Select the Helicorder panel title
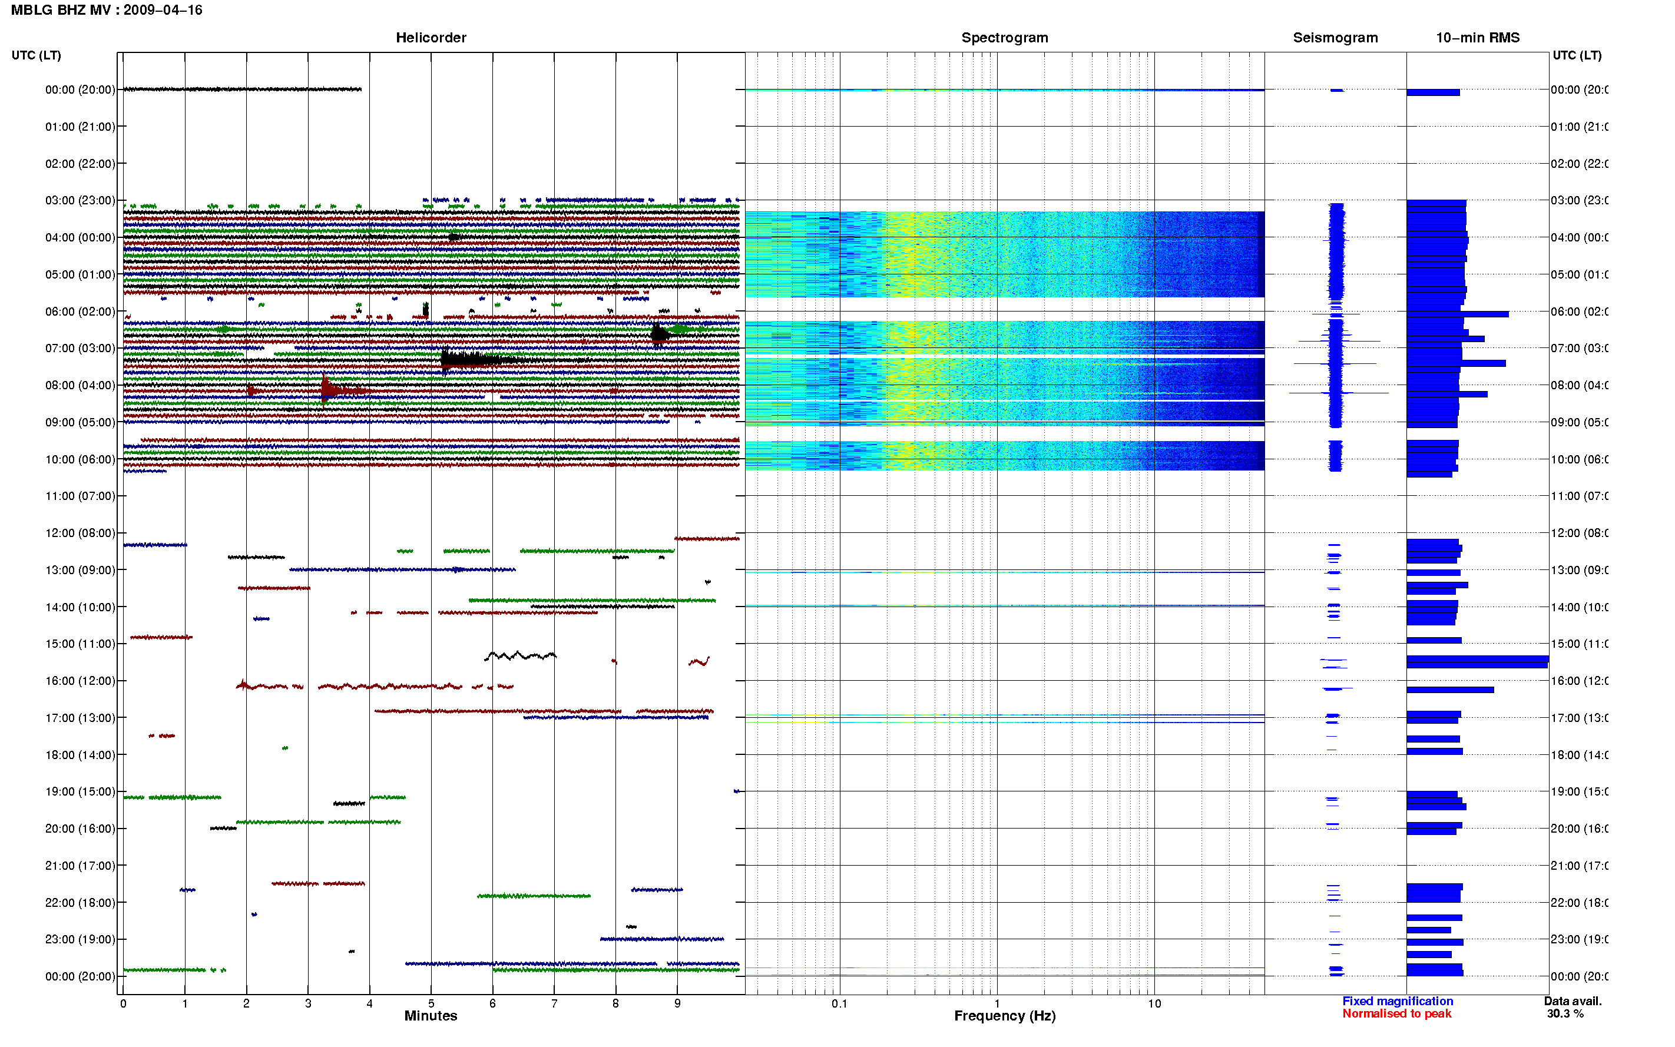 coord(431,38)
